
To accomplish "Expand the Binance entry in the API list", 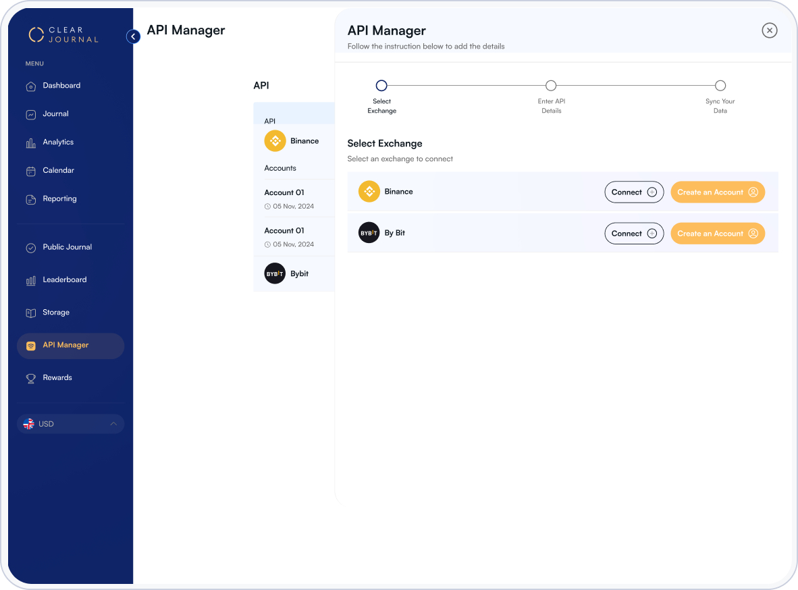I will [x=294, y=141].
